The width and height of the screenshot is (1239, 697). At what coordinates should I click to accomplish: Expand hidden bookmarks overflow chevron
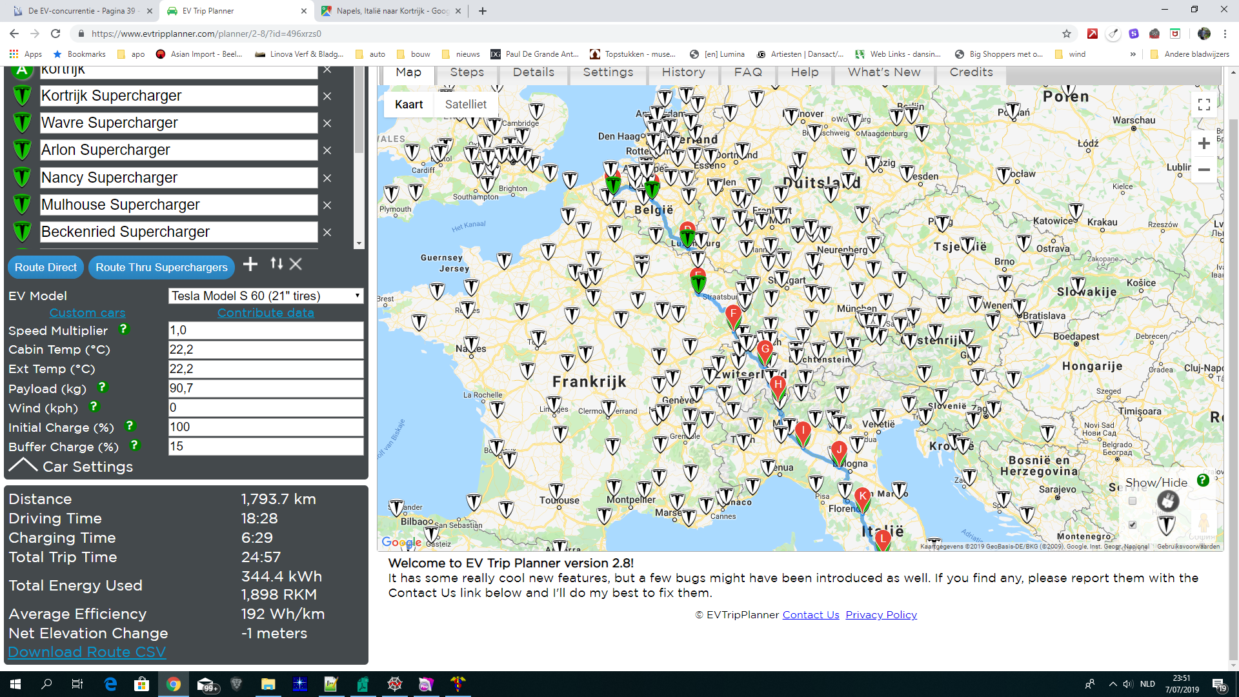1133,54
